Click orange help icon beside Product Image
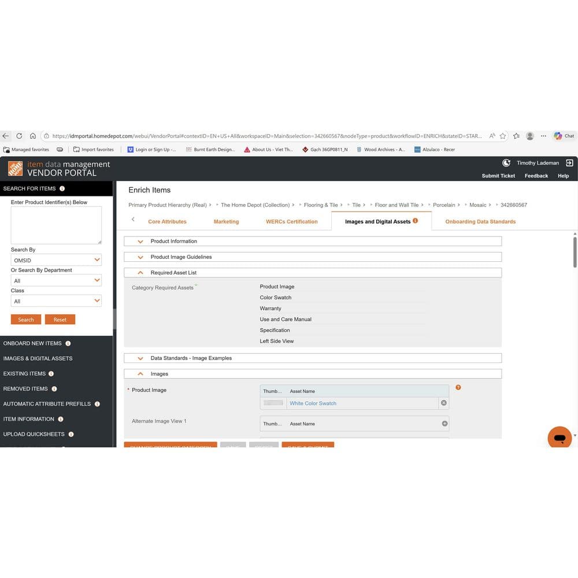Viewport: 578px width, 578px height. coord(458,387)
